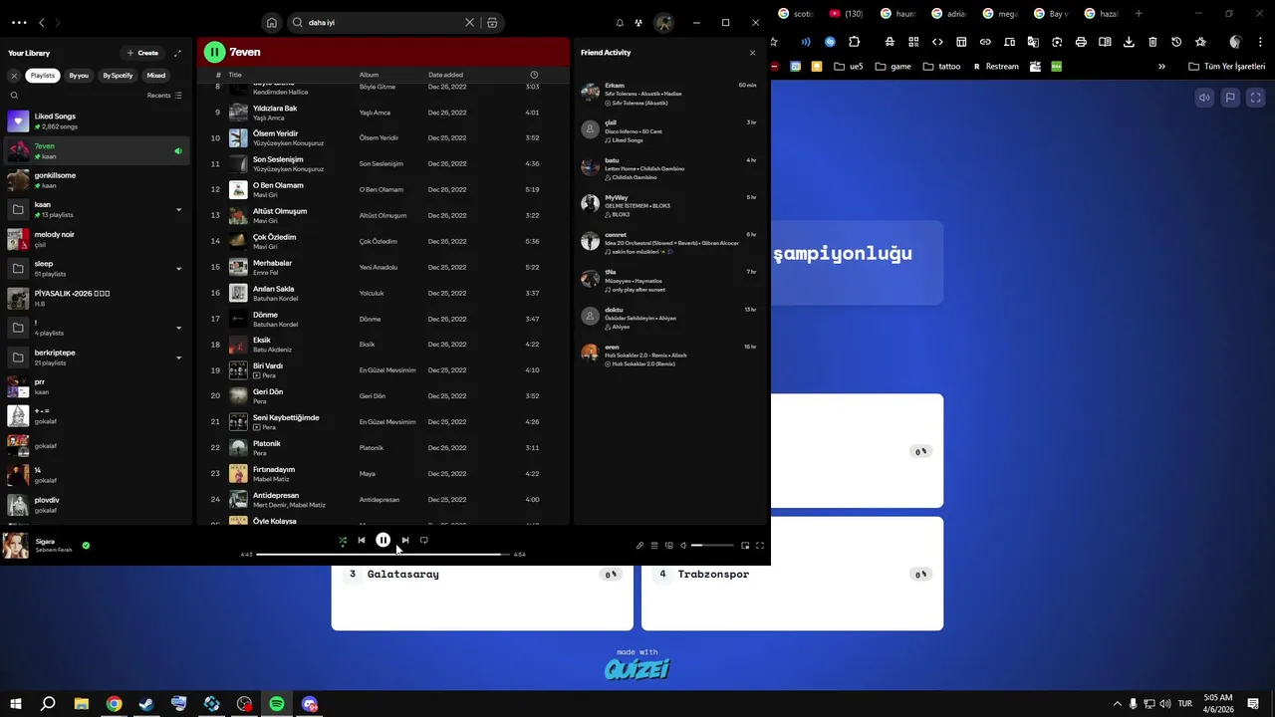Open album link 'En Güzel Mevsimim' for Biri Vardı
This screenshot has width=1275, height=717.
387,370
